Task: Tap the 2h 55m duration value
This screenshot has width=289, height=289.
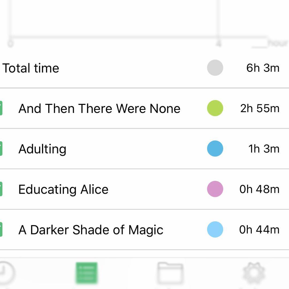Action: 260,108
